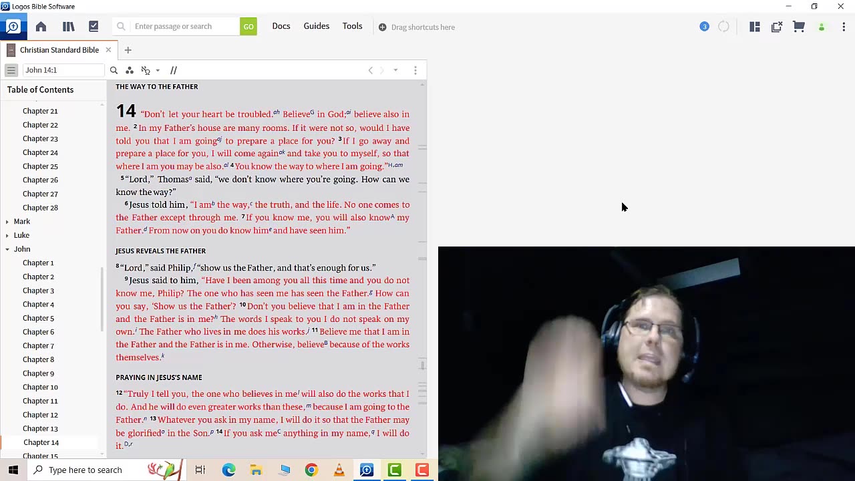Click heading JESUS REVEALS THE FATHER
Image resolution: width=855 pixels, height=481 pixels.
coord(160,251)
